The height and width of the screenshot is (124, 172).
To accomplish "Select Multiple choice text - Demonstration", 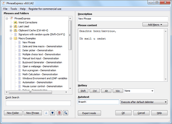I will 42,54.
